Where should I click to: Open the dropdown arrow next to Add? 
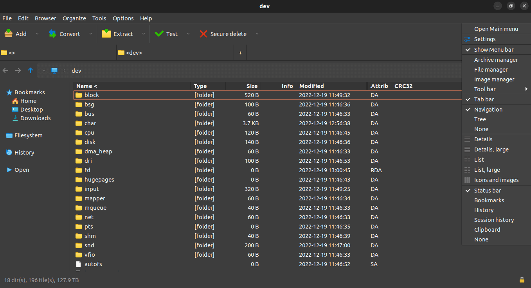(37, 34)
